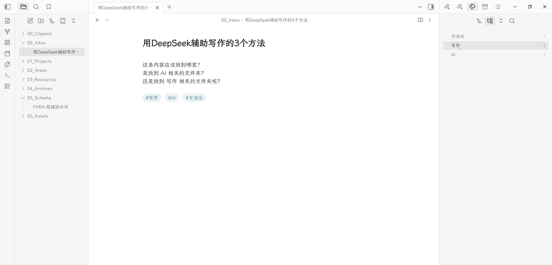Open the tab list dropdown

click(420, 7)
